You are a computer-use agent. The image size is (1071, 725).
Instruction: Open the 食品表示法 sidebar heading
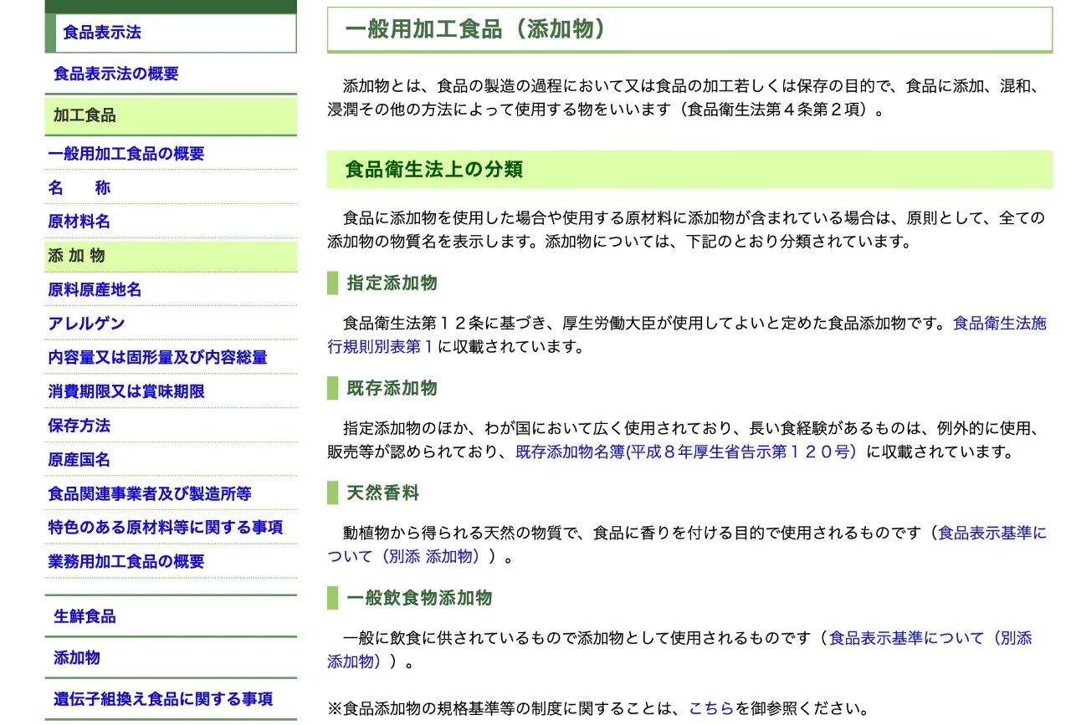[x=102, y=33]
